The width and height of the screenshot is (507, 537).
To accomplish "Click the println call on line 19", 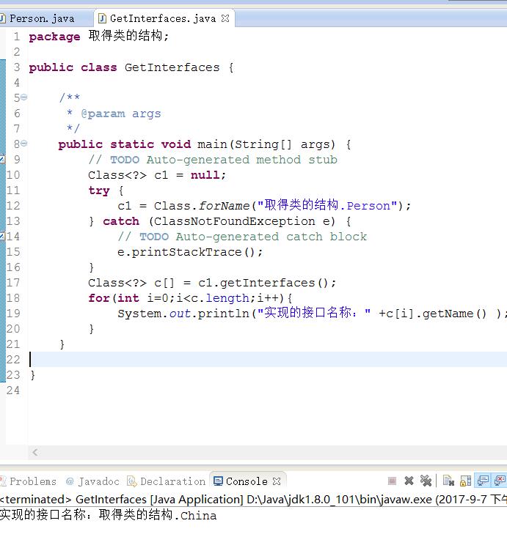I will 223,314.
